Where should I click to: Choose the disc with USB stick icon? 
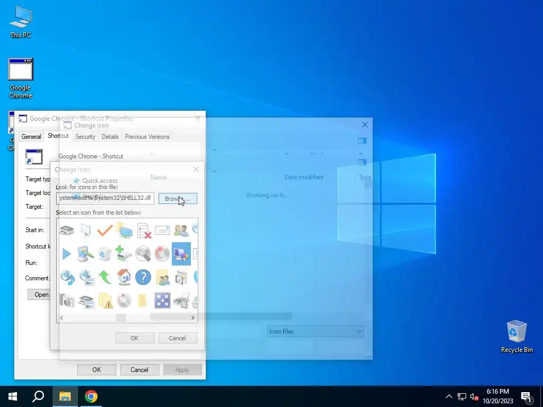coord(143,254)
